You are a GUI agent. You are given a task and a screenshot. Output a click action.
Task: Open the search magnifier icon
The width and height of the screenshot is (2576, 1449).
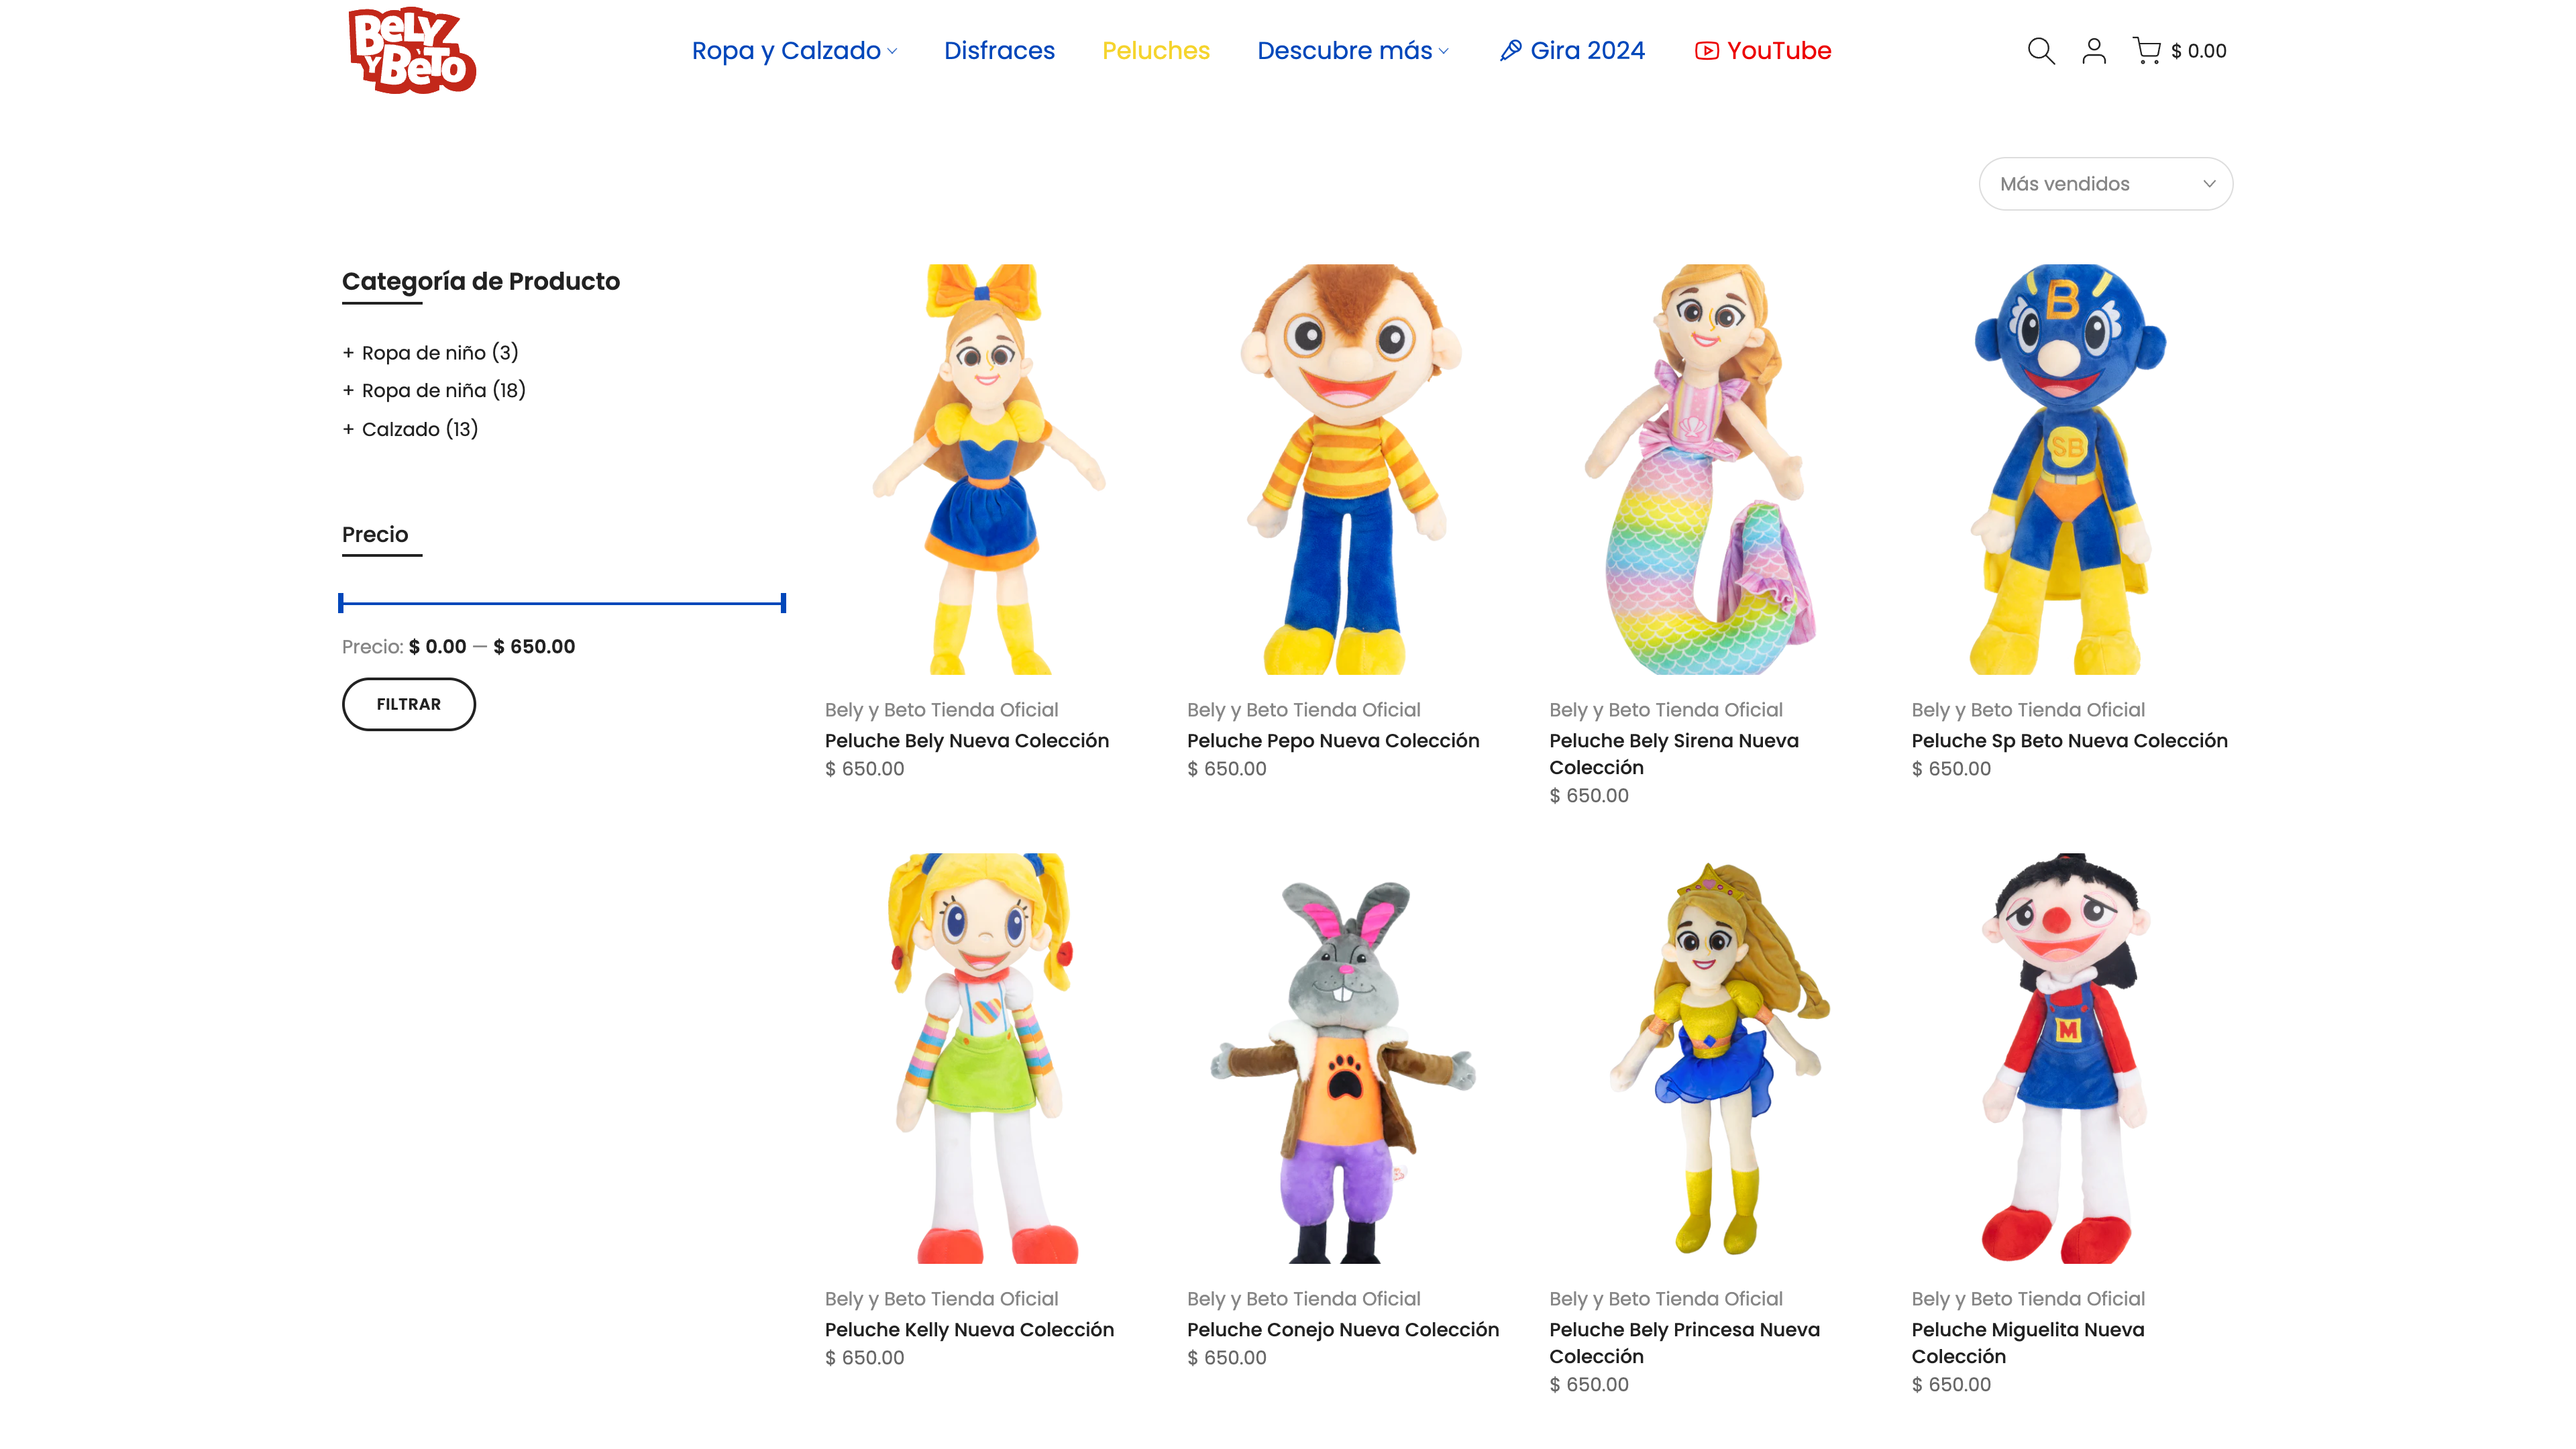[x=2040, y=51]
